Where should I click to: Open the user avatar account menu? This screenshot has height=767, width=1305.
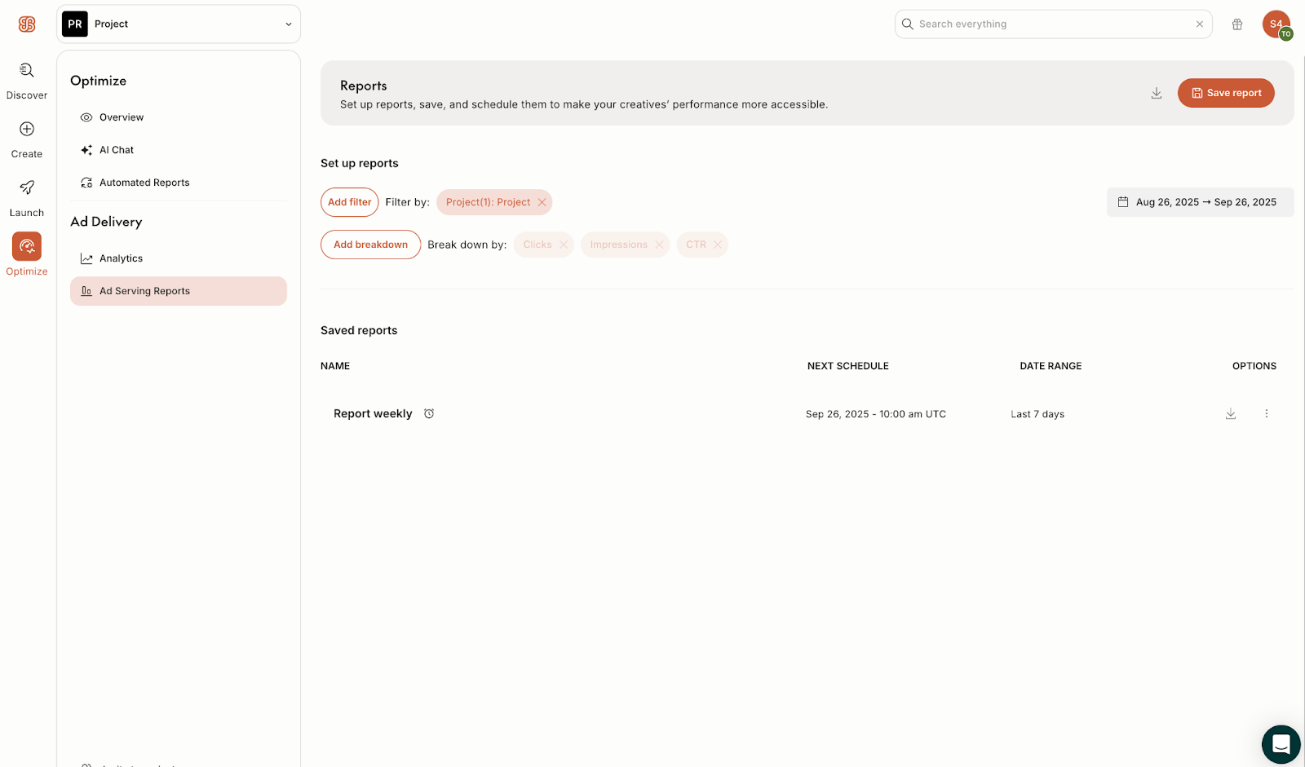tap(1276, 24)
